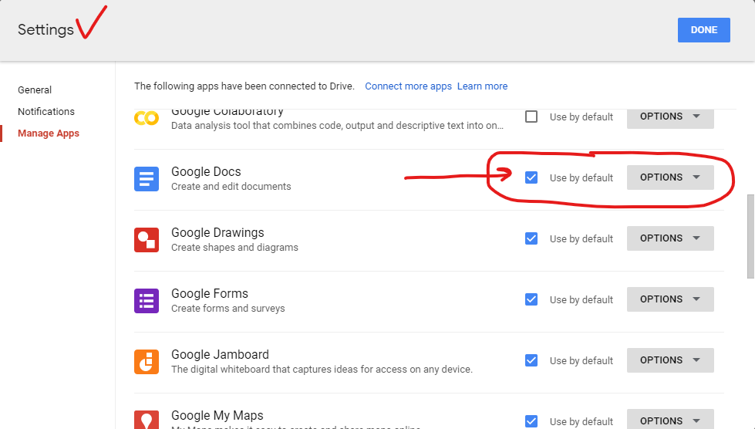Click the 'Create and edit documents' description
This screenshot has width=755, height=429.
click(x=231, y=187)
